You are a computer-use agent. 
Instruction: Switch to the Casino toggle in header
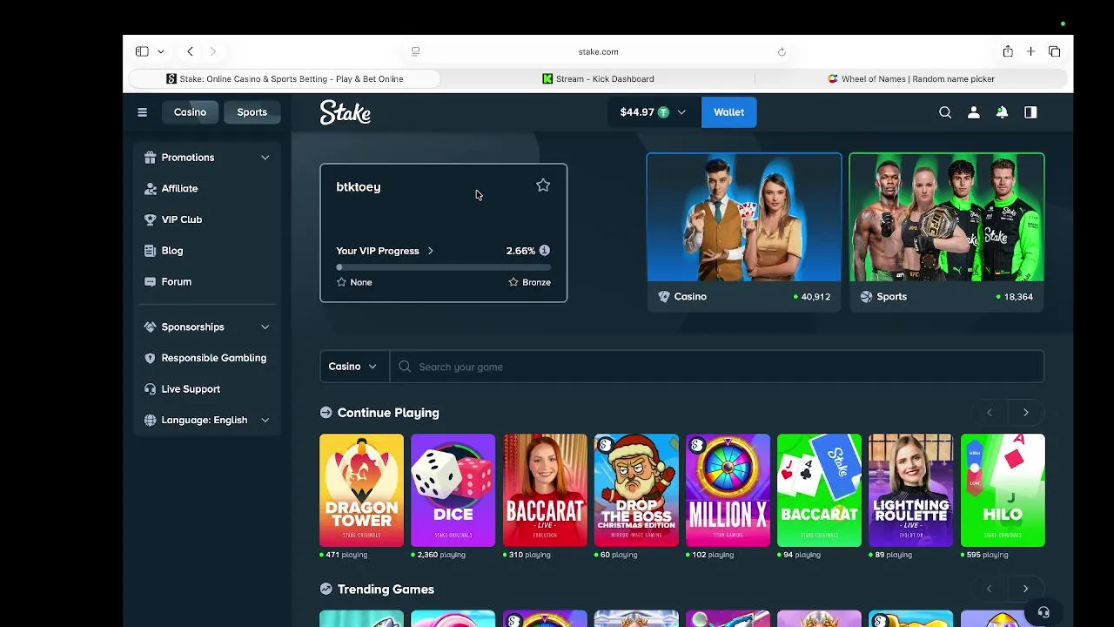[x=190, y=112]
